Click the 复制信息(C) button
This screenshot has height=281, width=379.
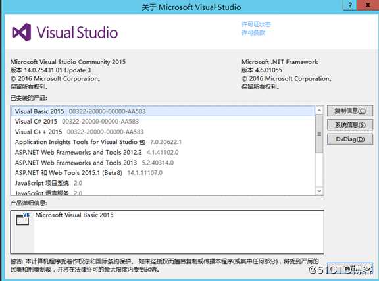click(x=350, y=111)
